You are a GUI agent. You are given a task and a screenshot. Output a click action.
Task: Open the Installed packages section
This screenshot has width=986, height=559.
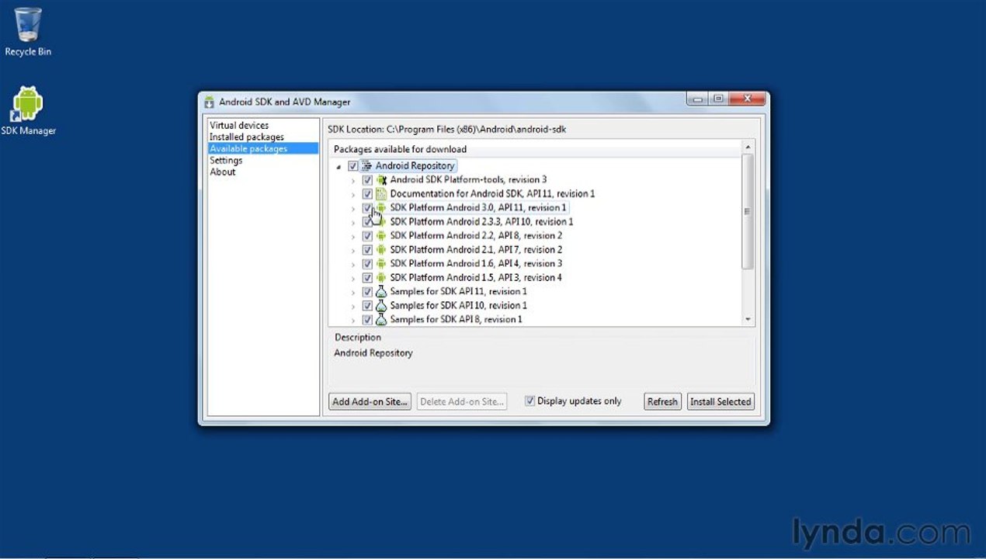[x=246, y=137]
